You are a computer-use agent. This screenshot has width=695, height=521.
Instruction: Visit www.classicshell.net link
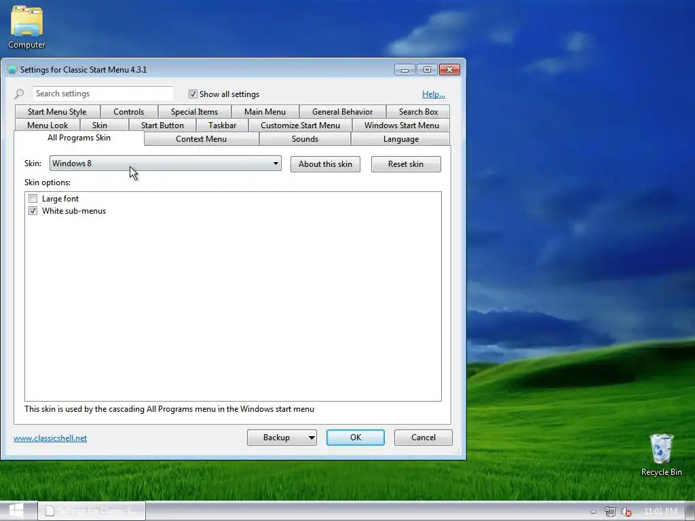pyautogui.click(x=50, y=438)
